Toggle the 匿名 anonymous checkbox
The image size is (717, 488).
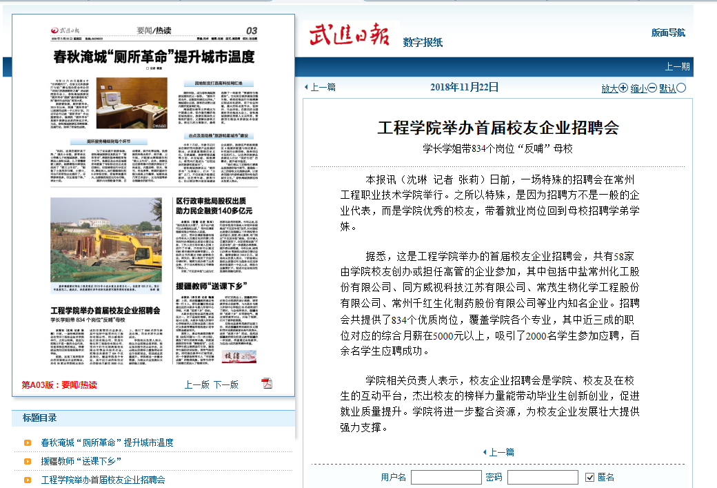(x=589, y=477)
